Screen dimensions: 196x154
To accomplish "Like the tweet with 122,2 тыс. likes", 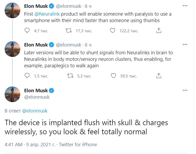I will (x=113, y=31).
